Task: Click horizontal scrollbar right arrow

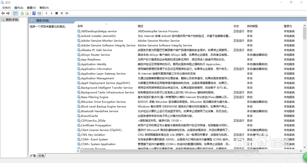Action: (x=301, y=151)
